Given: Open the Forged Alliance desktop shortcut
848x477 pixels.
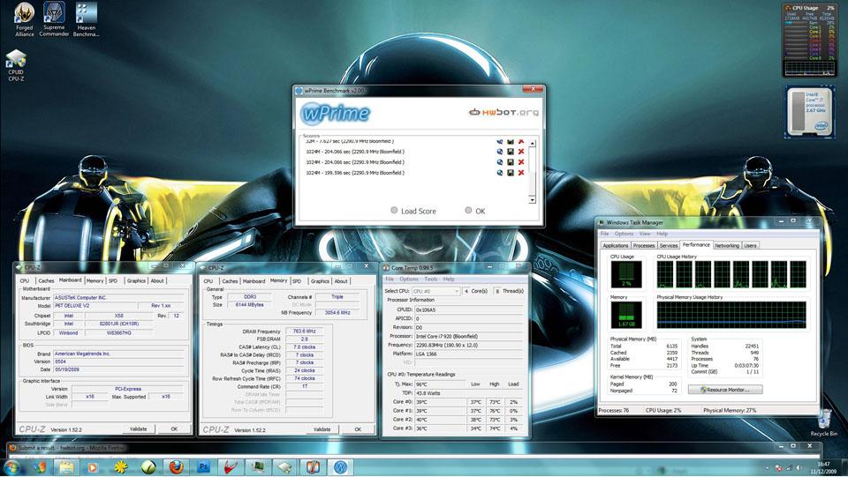Looking at the screenshot, I should tap(25, 19).
